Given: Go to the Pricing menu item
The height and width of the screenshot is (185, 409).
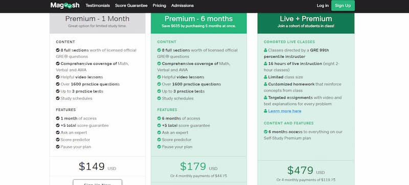Looking at the screenshot, I should (x=159, y=6).
